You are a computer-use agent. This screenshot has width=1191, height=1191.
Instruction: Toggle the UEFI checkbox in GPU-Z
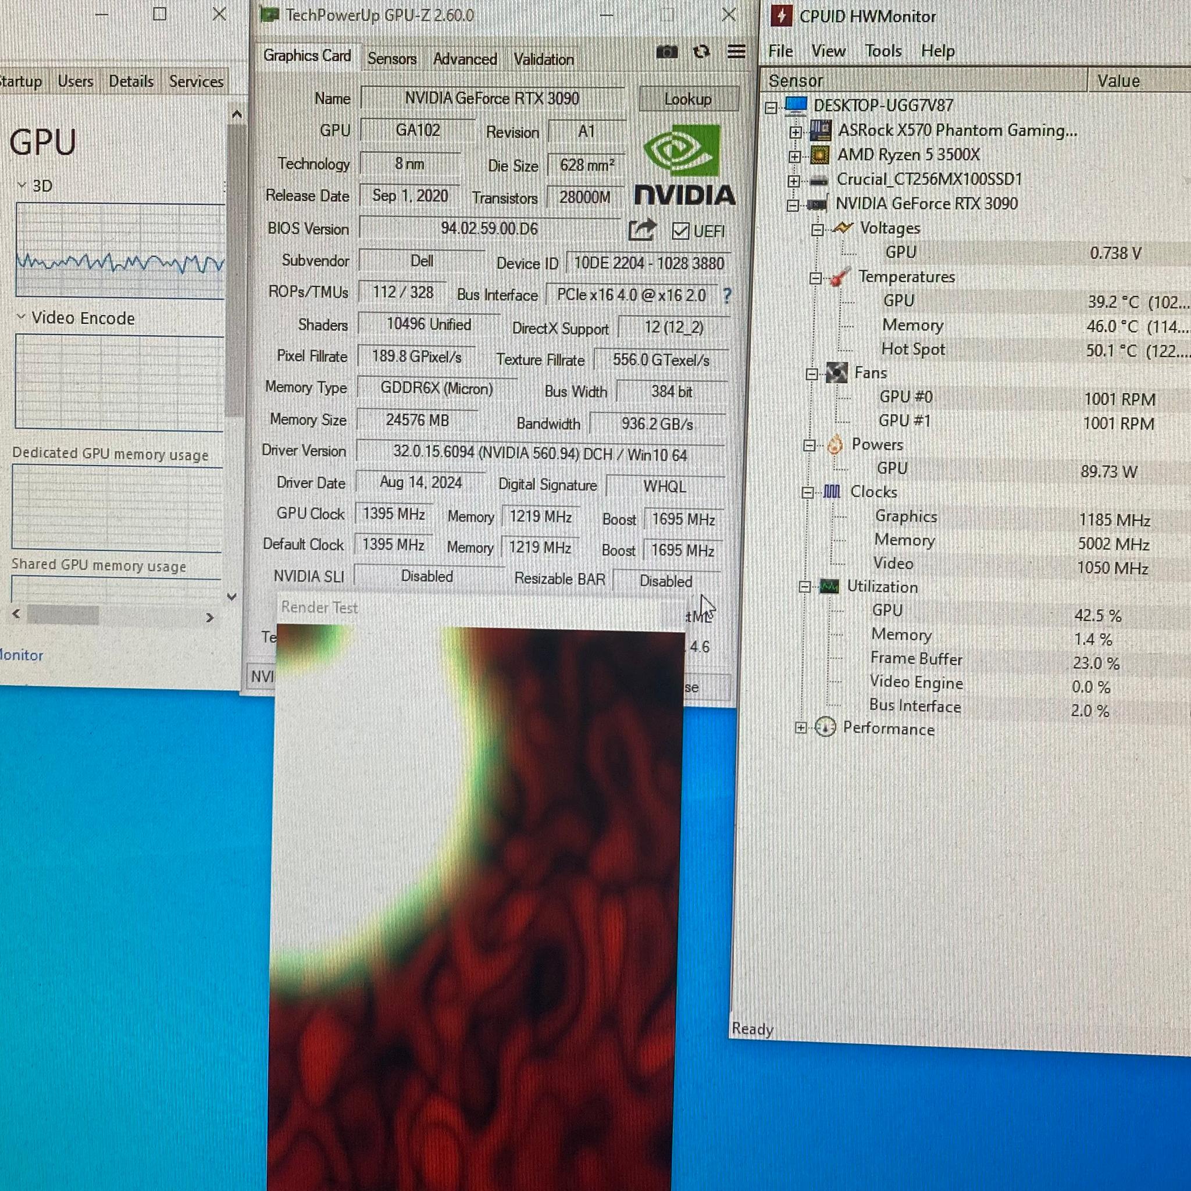(680, 232)
